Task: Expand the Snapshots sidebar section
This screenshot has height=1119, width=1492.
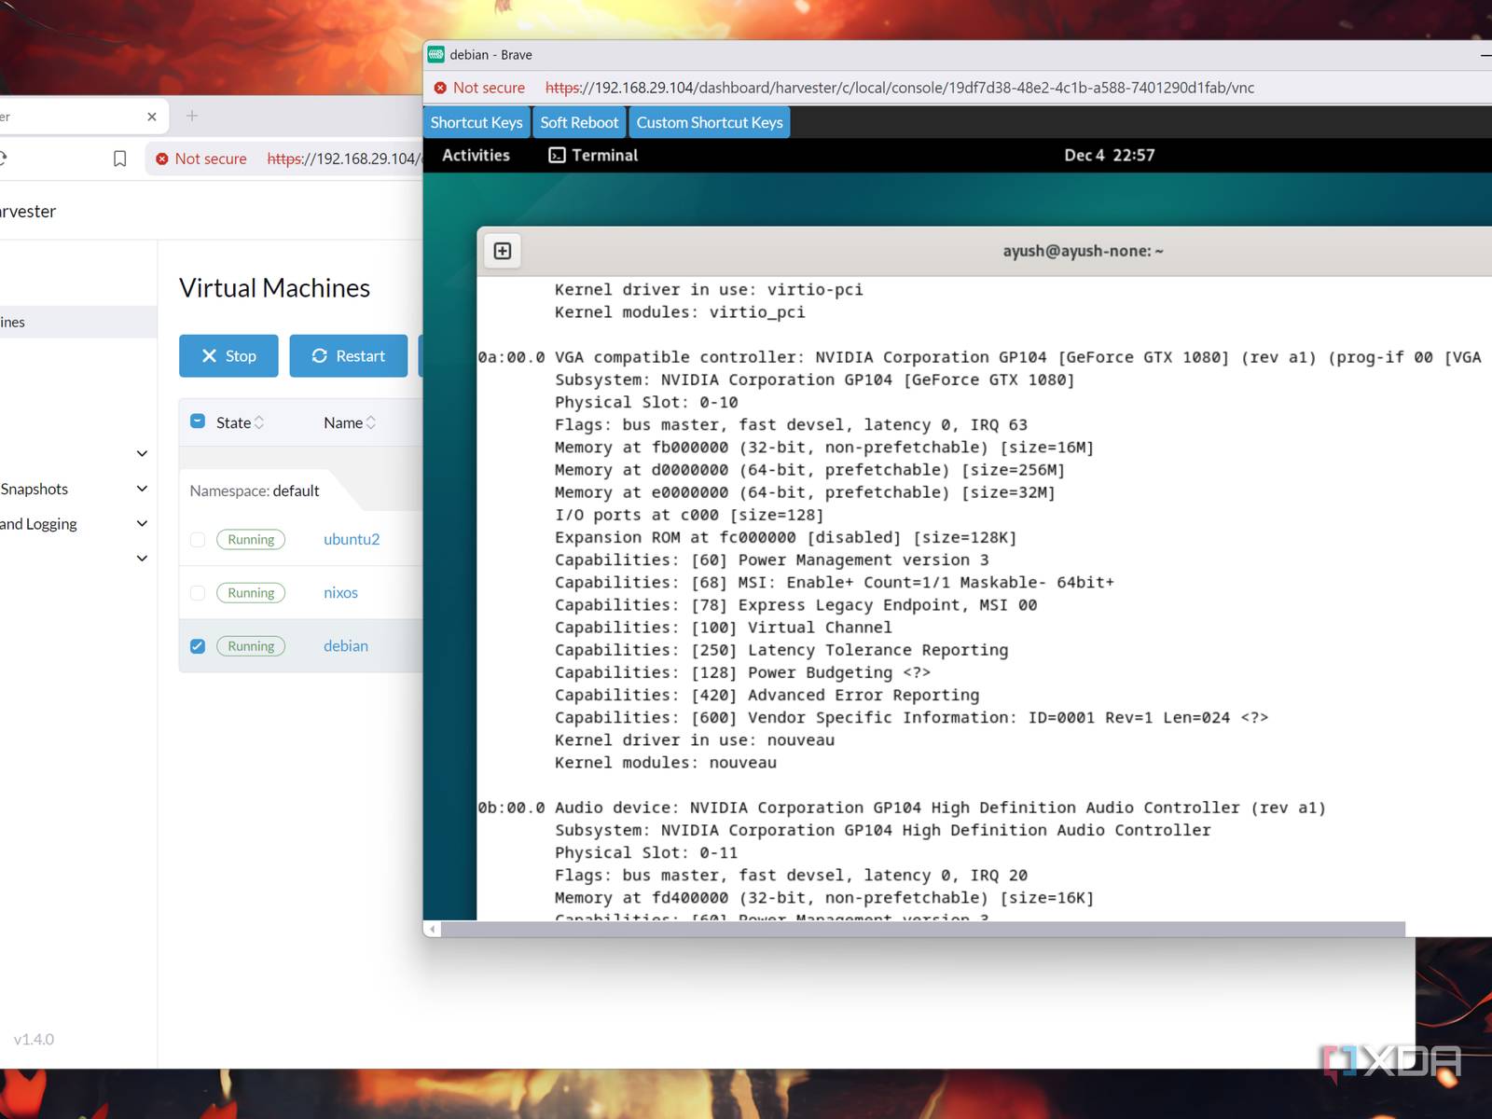Action: [142, 489]
